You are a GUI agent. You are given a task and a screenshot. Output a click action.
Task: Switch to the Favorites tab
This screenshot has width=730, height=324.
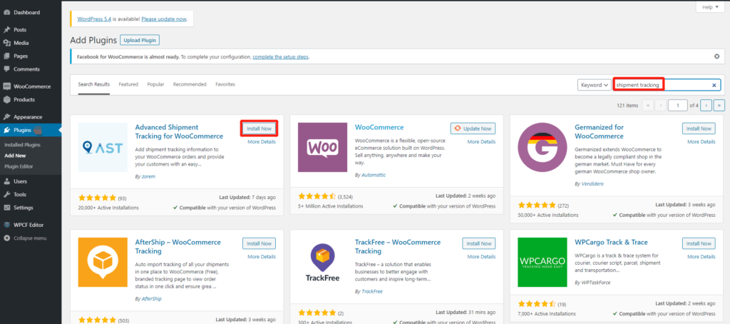coord(225,84)
